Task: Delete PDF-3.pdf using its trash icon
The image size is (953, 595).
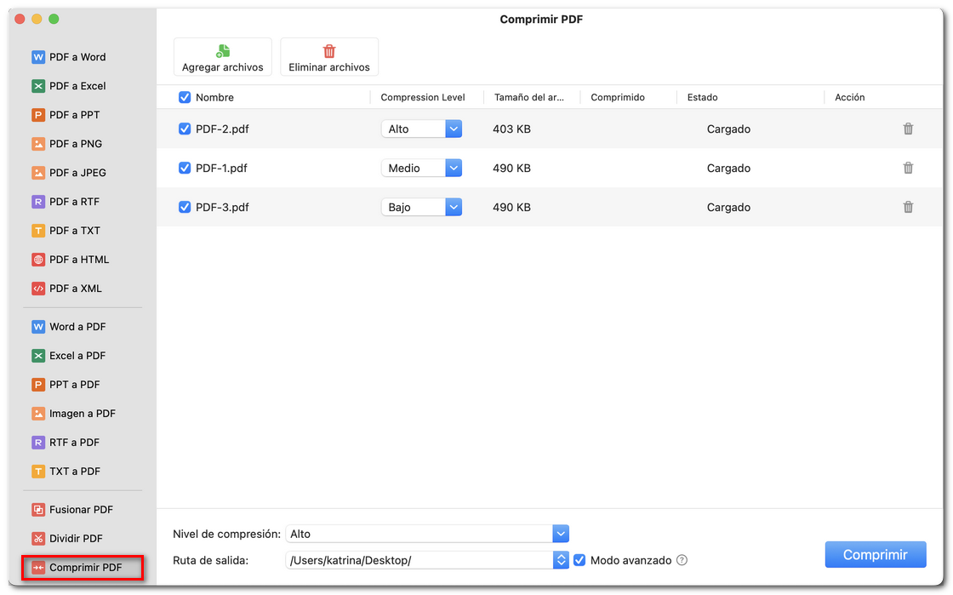Action: 908,207
